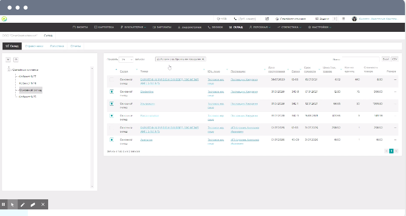
Task: Tick the checkbox in the first table row
Action: click(x=112, y=80)
